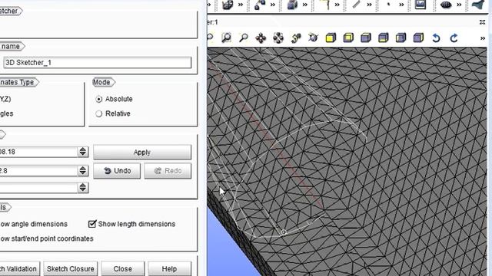Rotate the view counterclockwise
The height and width of the screenshot is (276, 492).
436,38
